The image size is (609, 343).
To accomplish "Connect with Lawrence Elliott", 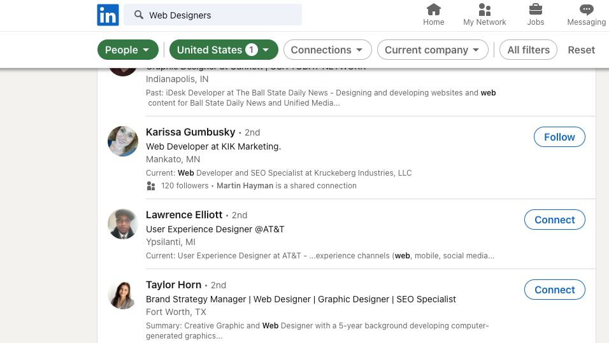I will pyautogui.click(x=554, y=220).
